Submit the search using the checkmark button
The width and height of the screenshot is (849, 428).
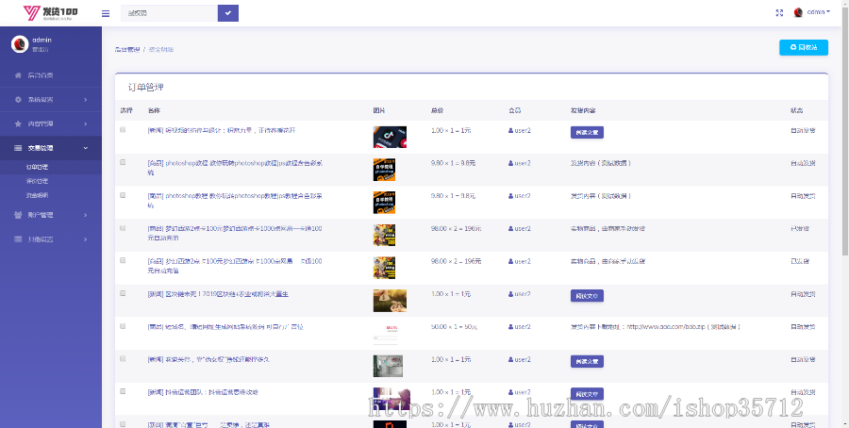click(x=228, y=13)
